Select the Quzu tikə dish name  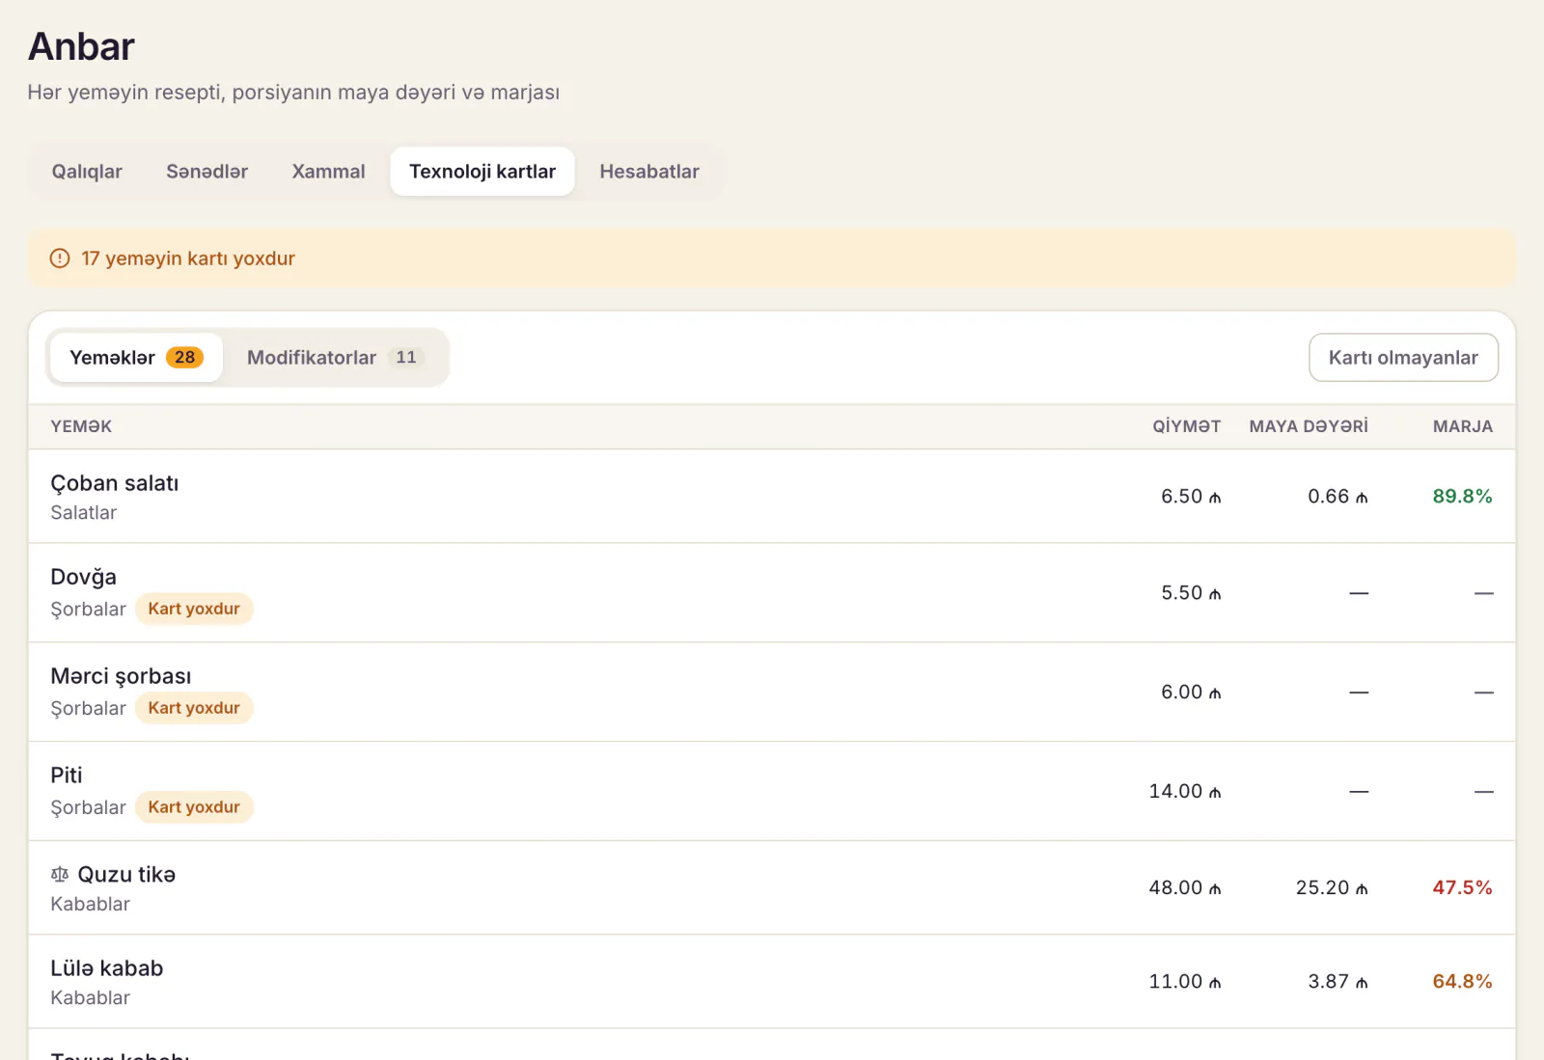[x=126, y=875]
